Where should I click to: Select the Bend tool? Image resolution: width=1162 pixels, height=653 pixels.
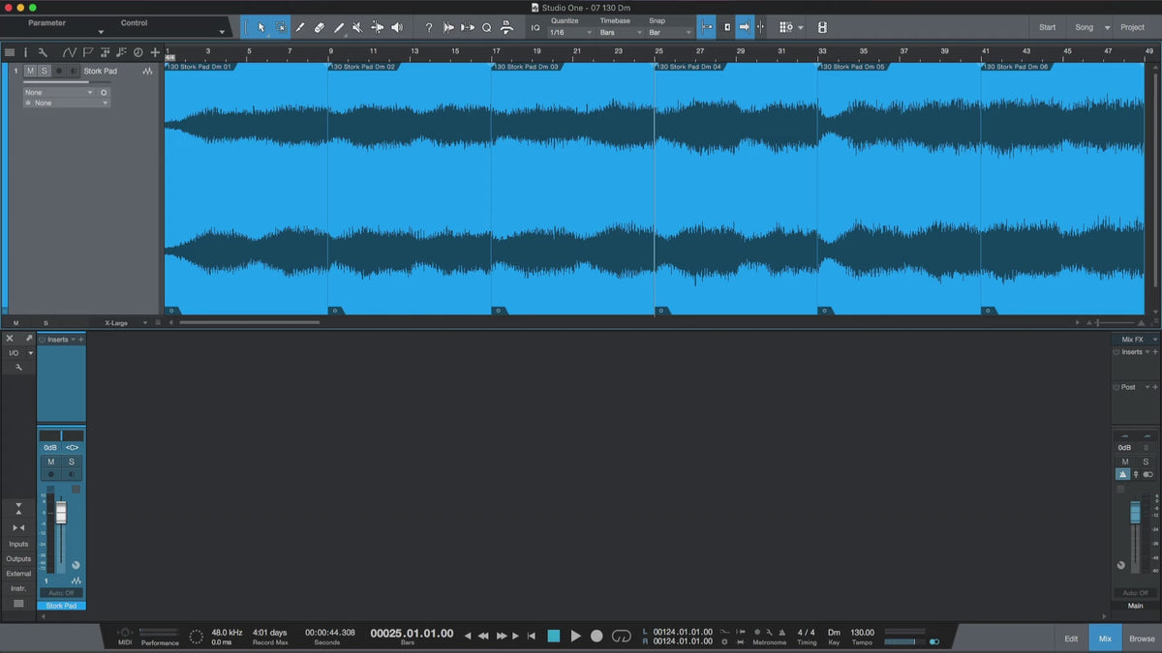click(x=377, y=28)
